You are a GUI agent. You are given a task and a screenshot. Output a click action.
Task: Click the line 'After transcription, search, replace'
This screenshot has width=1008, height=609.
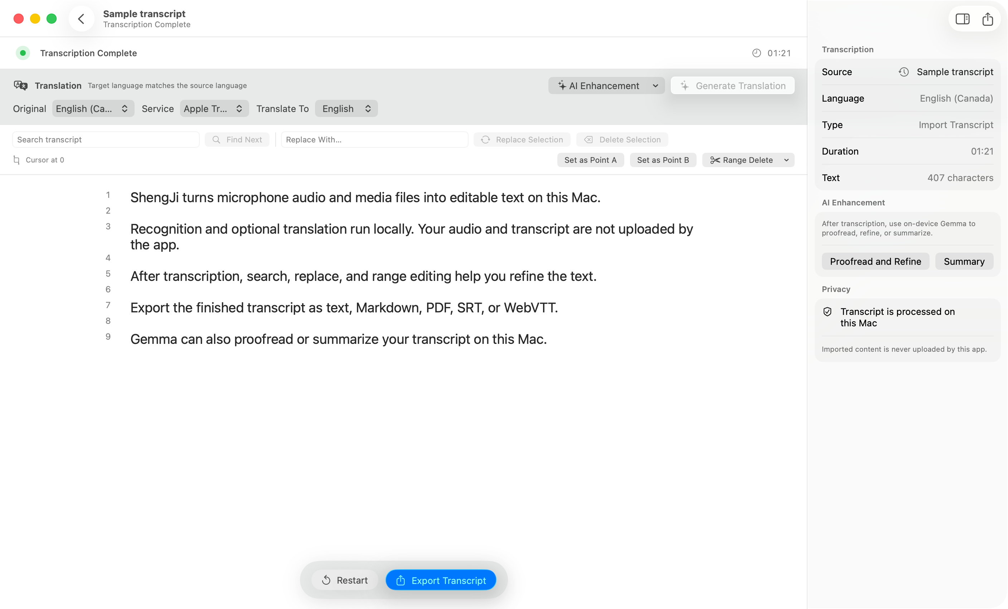coord(363,276)
